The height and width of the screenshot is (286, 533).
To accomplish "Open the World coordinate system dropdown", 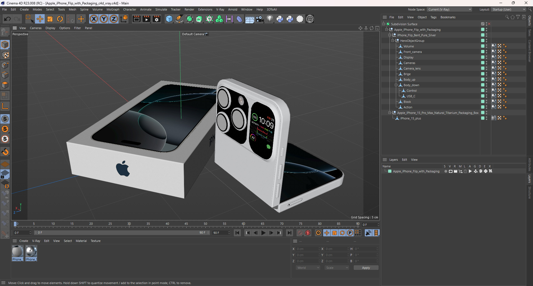I will click(308, 268).
